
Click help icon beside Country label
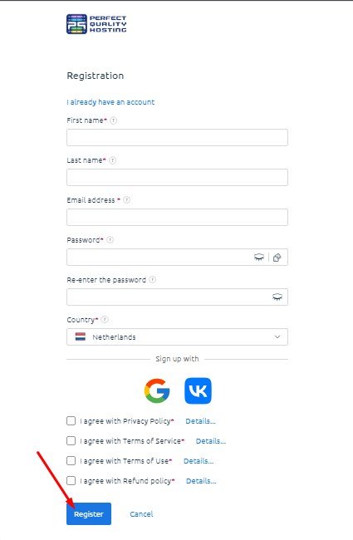click(x=105, y=320)
